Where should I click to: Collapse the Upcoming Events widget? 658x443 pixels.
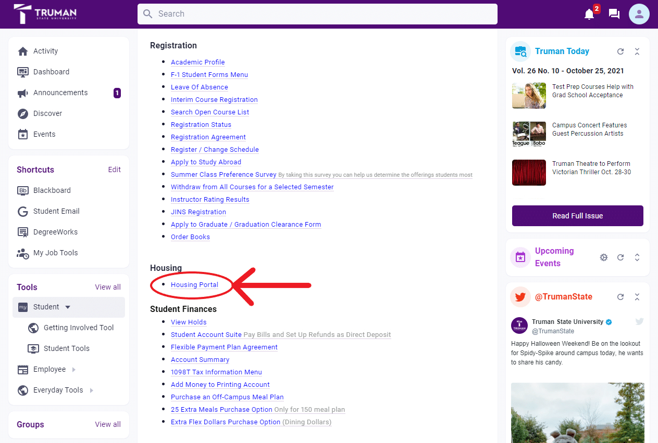[x=637, y=257]
